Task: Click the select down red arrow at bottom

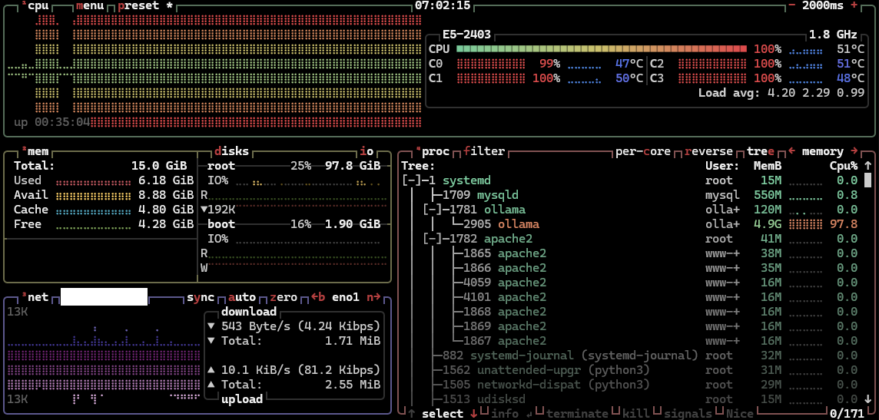Action: 474,413
